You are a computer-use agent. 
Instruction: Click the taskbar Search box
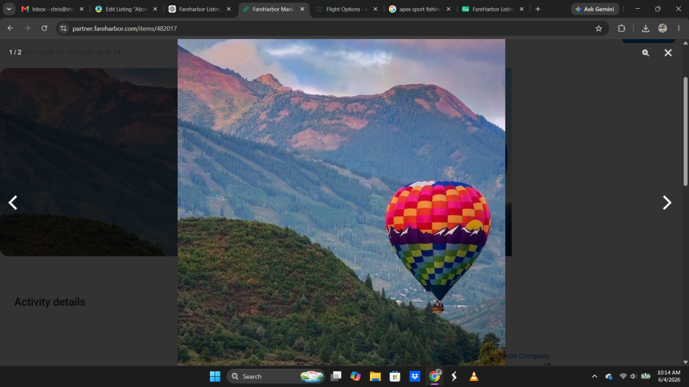(x=275, y=376)
